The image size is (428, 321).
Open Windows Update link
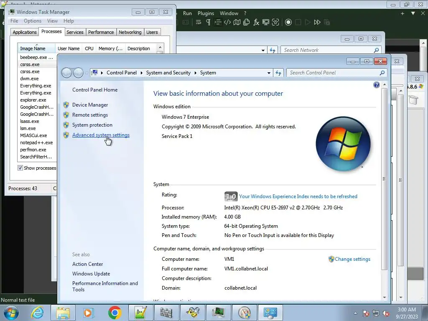click(91, 274)
